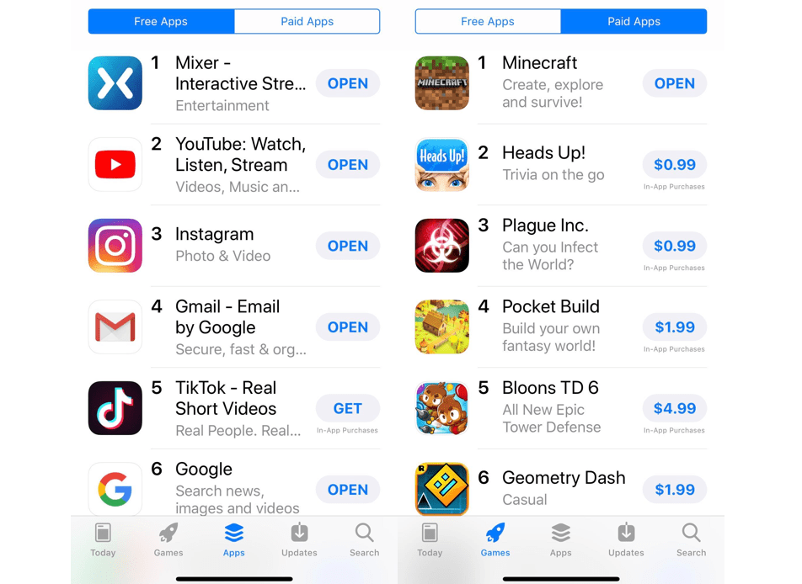Viewport: 802px width, 584px height.
Task: Switch right list to Free Apps
Action: pos(488,22)
